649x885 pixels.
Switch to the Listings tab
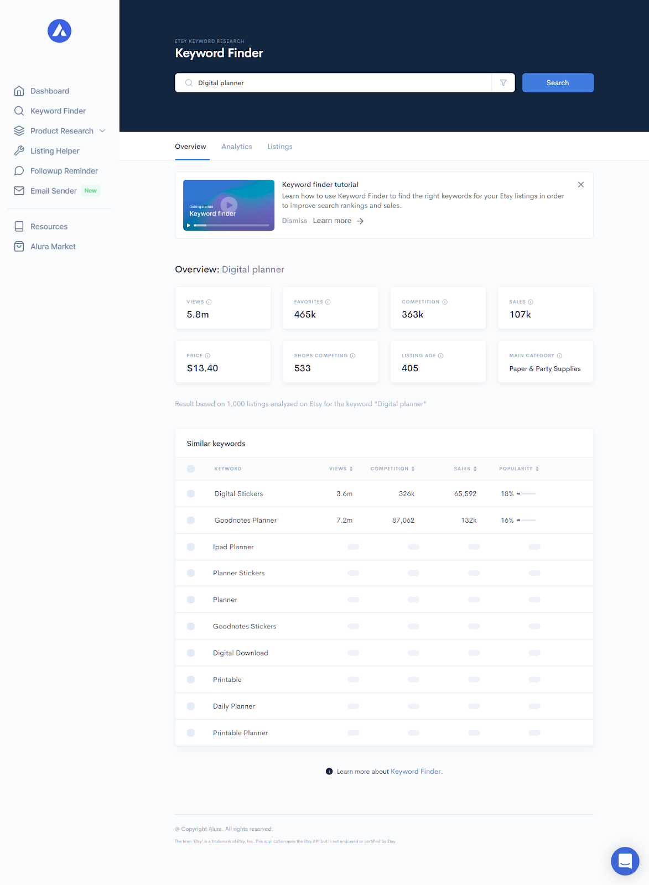280,147
